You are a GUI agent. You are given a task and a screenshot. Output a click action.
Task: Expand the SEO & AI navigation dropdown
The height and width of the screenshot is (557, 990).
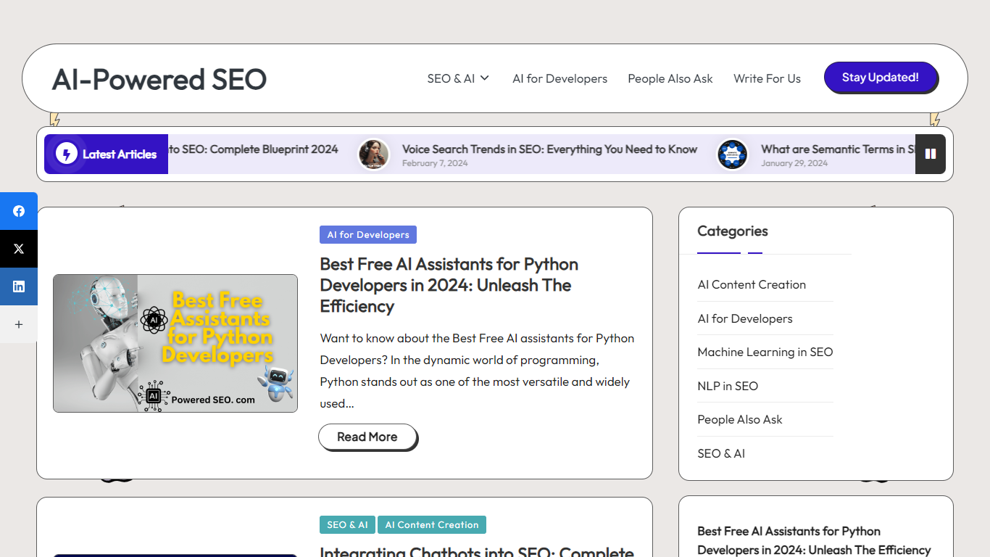457,78
